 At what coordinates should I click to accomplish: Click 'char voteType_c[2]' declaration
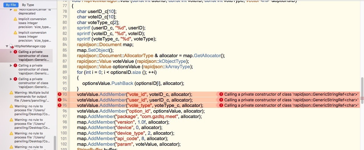pyautogui.click(x=98, y=22)
